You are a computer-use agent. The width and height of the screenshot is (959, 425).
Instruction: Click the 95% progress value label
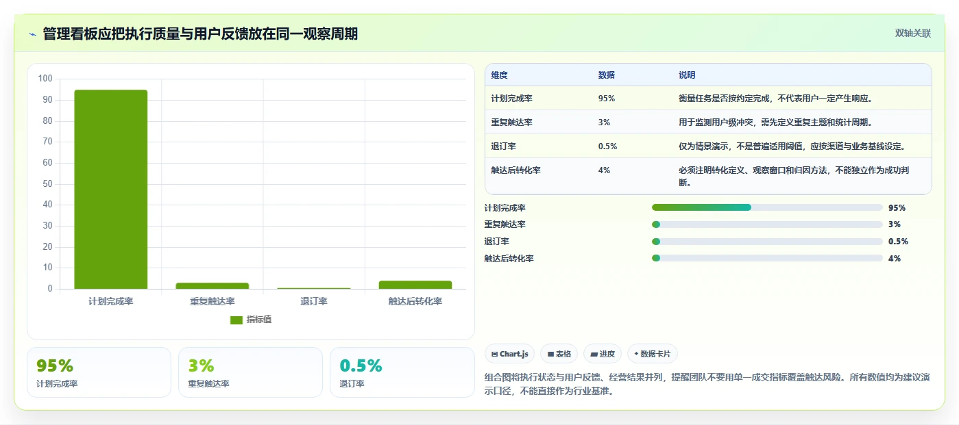tap(897, 207)
